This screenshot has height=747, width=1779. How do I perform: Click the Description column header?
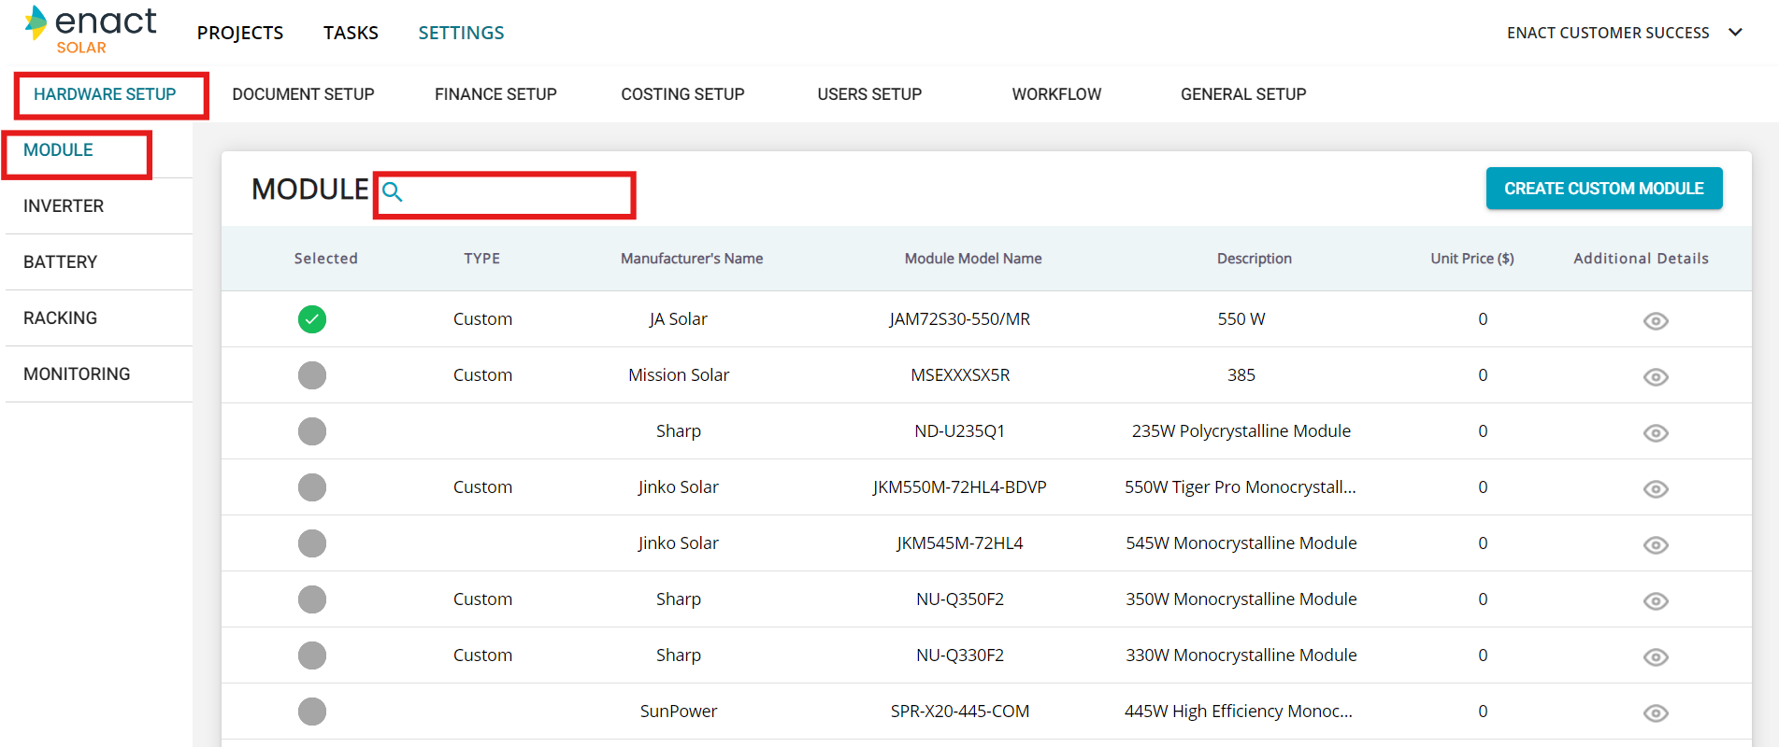click(x=1255, y=259)
